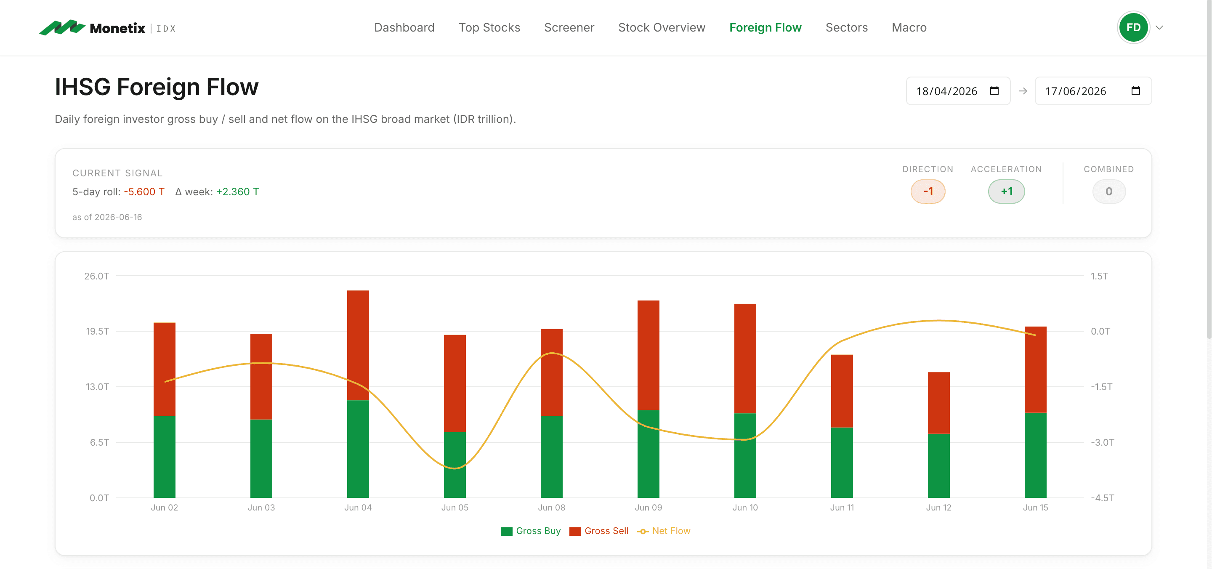Click the Jun 10 stacked bar
This screenshot has width=1212, height=569.
tap(745, 401)
